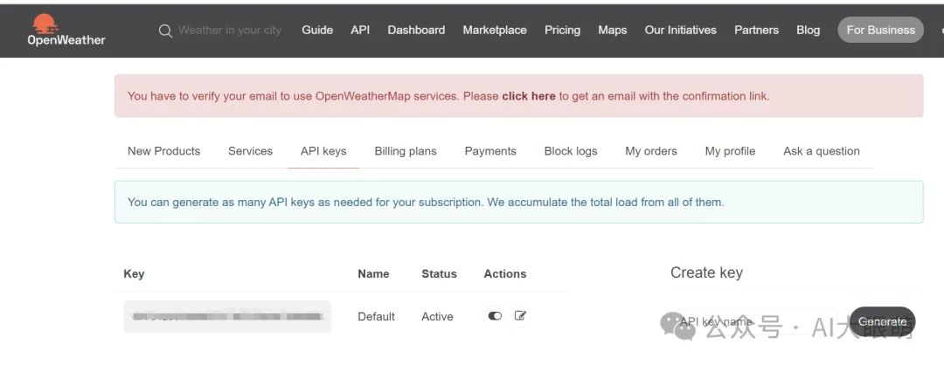View the Pricing page

[562, 30]
